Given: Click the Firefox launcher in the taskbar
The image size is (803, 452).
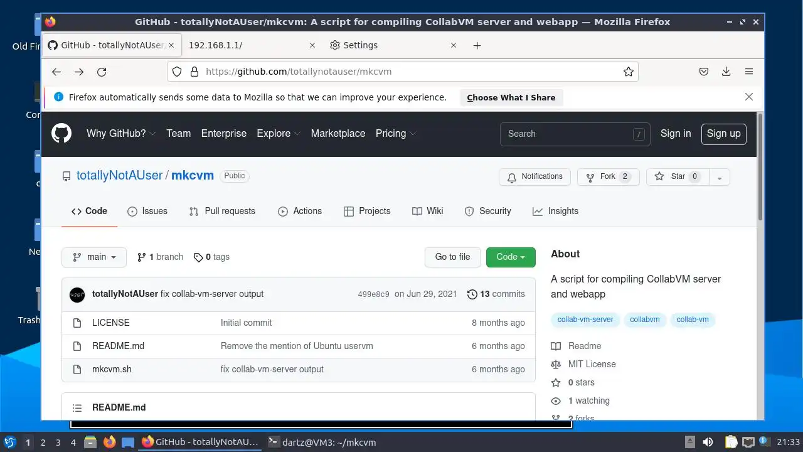Looking at the screenshot, I should coord(109,442).
